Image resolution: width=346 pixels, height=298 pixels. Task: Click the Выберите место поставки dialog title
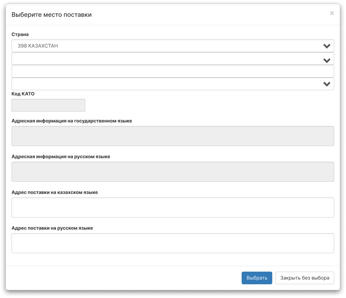52,15
